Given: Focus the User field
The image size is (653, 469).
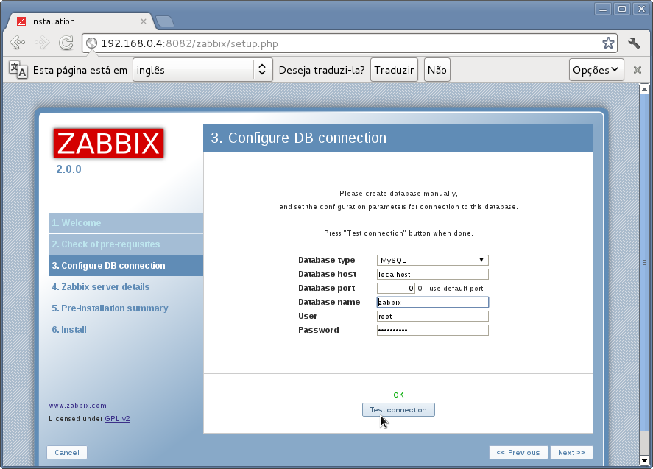Looking at the screenshot, I should tap(432, 316).
